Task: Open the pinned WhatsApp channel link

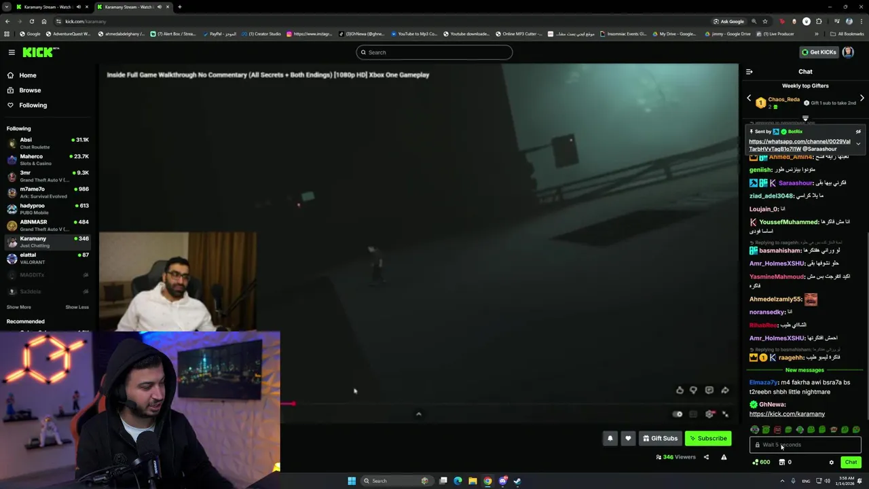Action: [799, 145]
